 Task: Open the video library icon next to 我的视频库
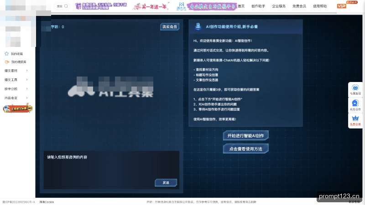[x=7, y=62]
